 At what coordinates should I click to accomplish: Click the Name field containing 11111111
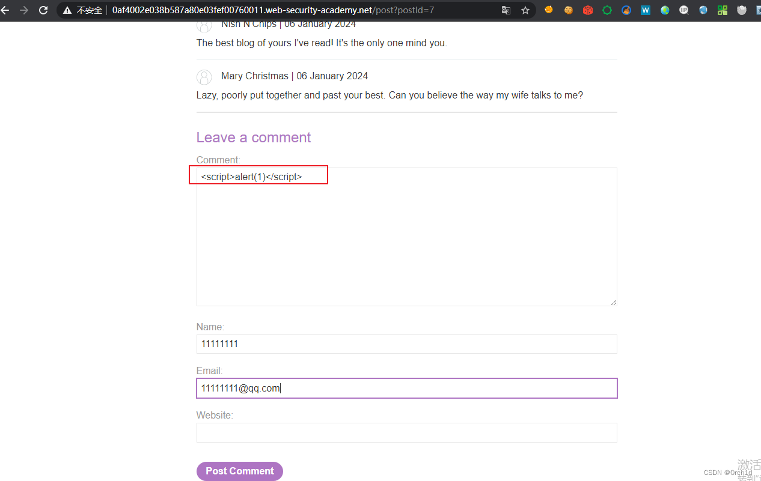click(406, 344)
